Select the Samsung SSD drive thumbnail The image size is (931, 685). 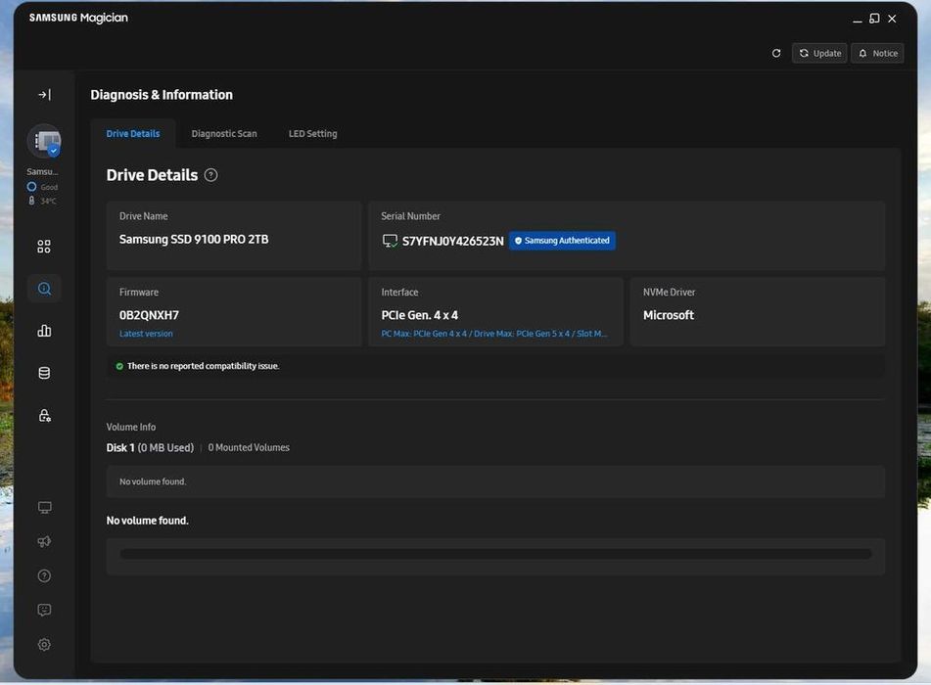(44, 141)
